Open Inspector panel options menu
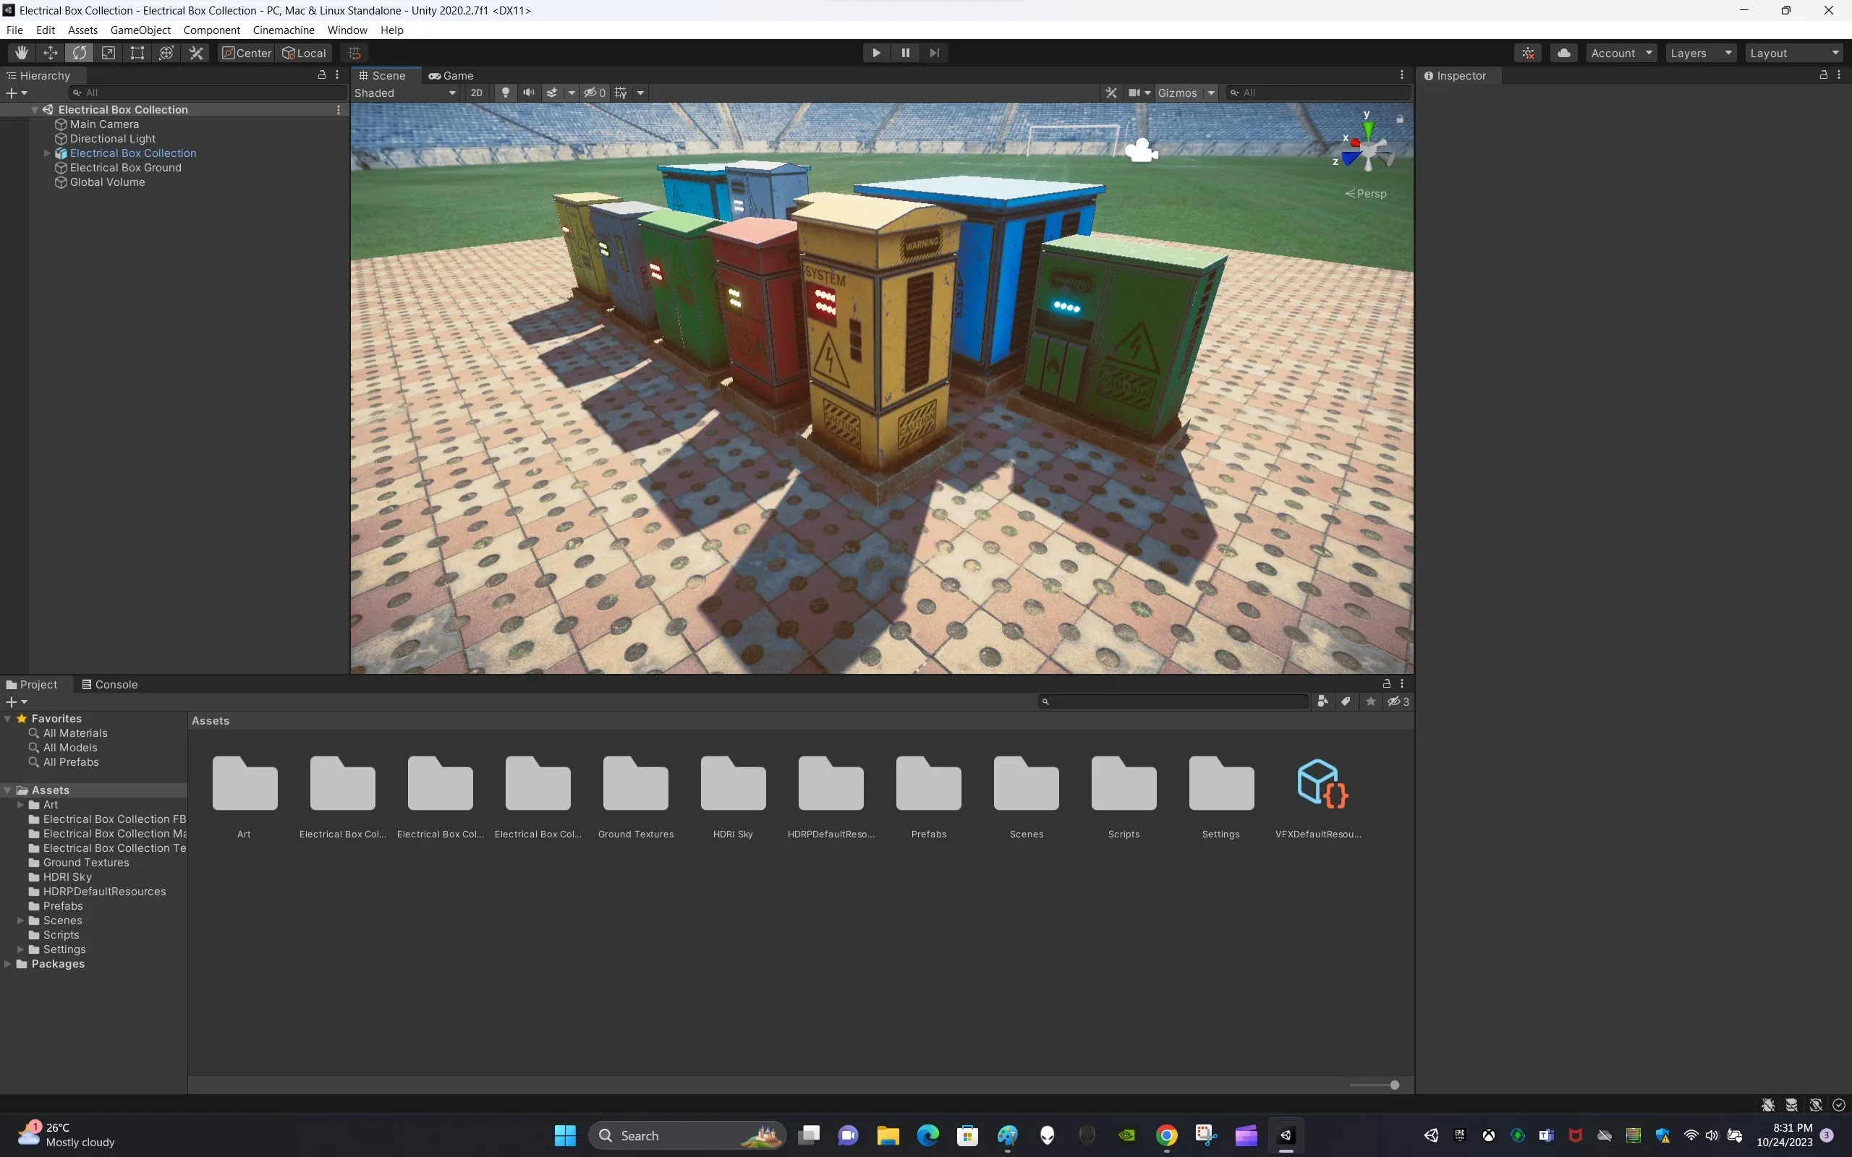 (x=1840, y=75)
